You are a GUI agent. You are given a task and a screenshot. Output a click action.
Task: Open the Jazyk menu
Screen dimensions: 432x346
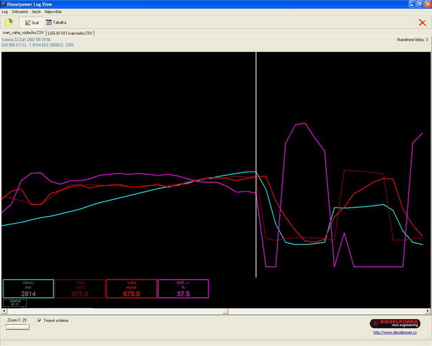[36, 12]
